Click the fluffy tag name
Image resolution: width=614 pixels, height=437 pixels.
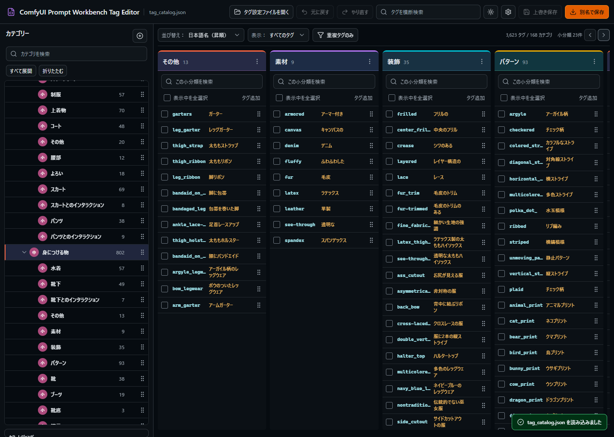pos(293,161)
